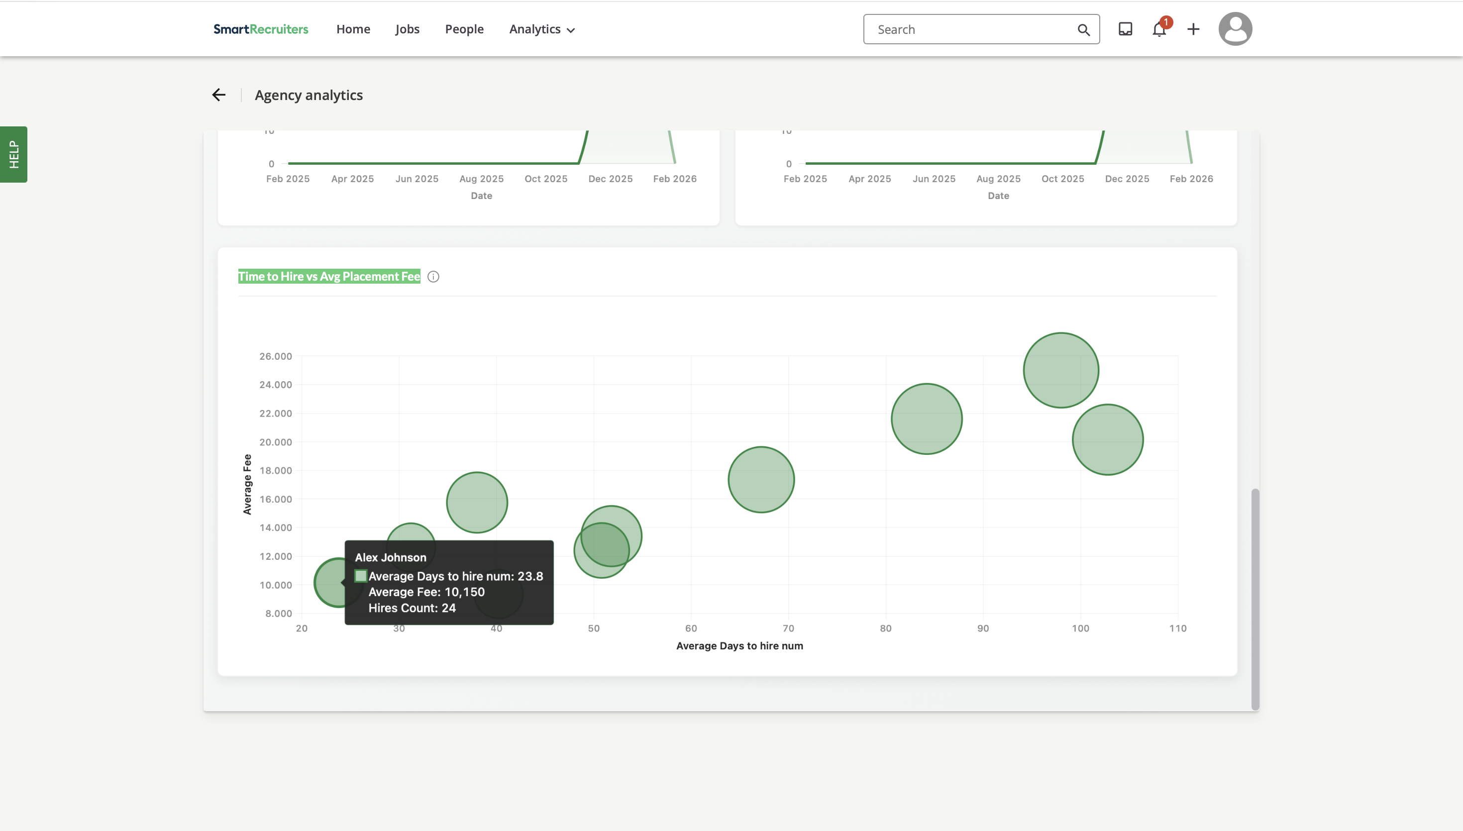
Task: Select the Time to Hire vs Avg Placement Fee title
Action: click(329, 276)
